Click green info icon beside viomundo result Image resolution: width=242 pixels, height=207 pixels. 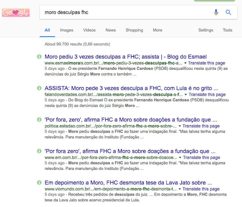coord(39,183)
